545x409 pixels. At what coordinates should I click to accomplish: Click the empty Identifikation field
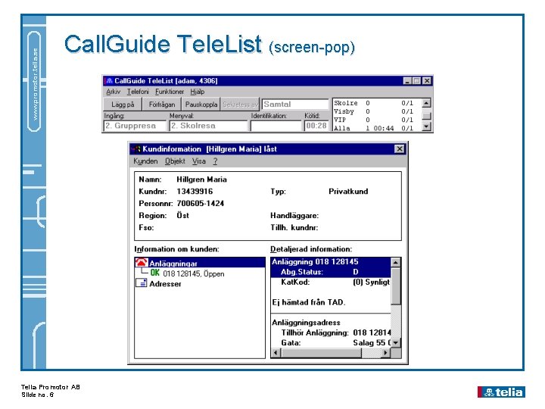tap(276, 126)
